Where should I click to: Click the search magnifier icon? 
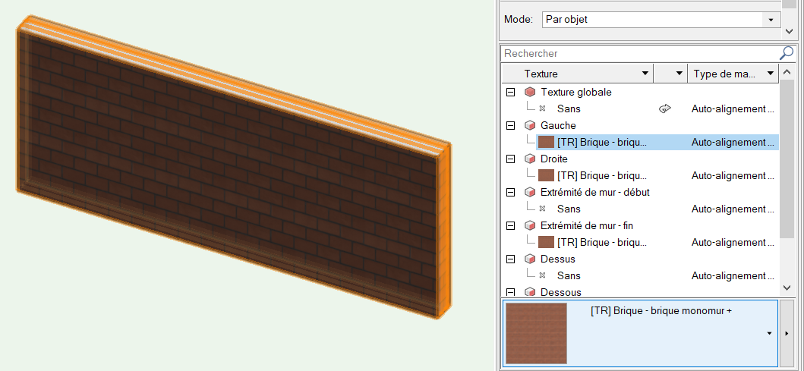(x=787, y=54)
